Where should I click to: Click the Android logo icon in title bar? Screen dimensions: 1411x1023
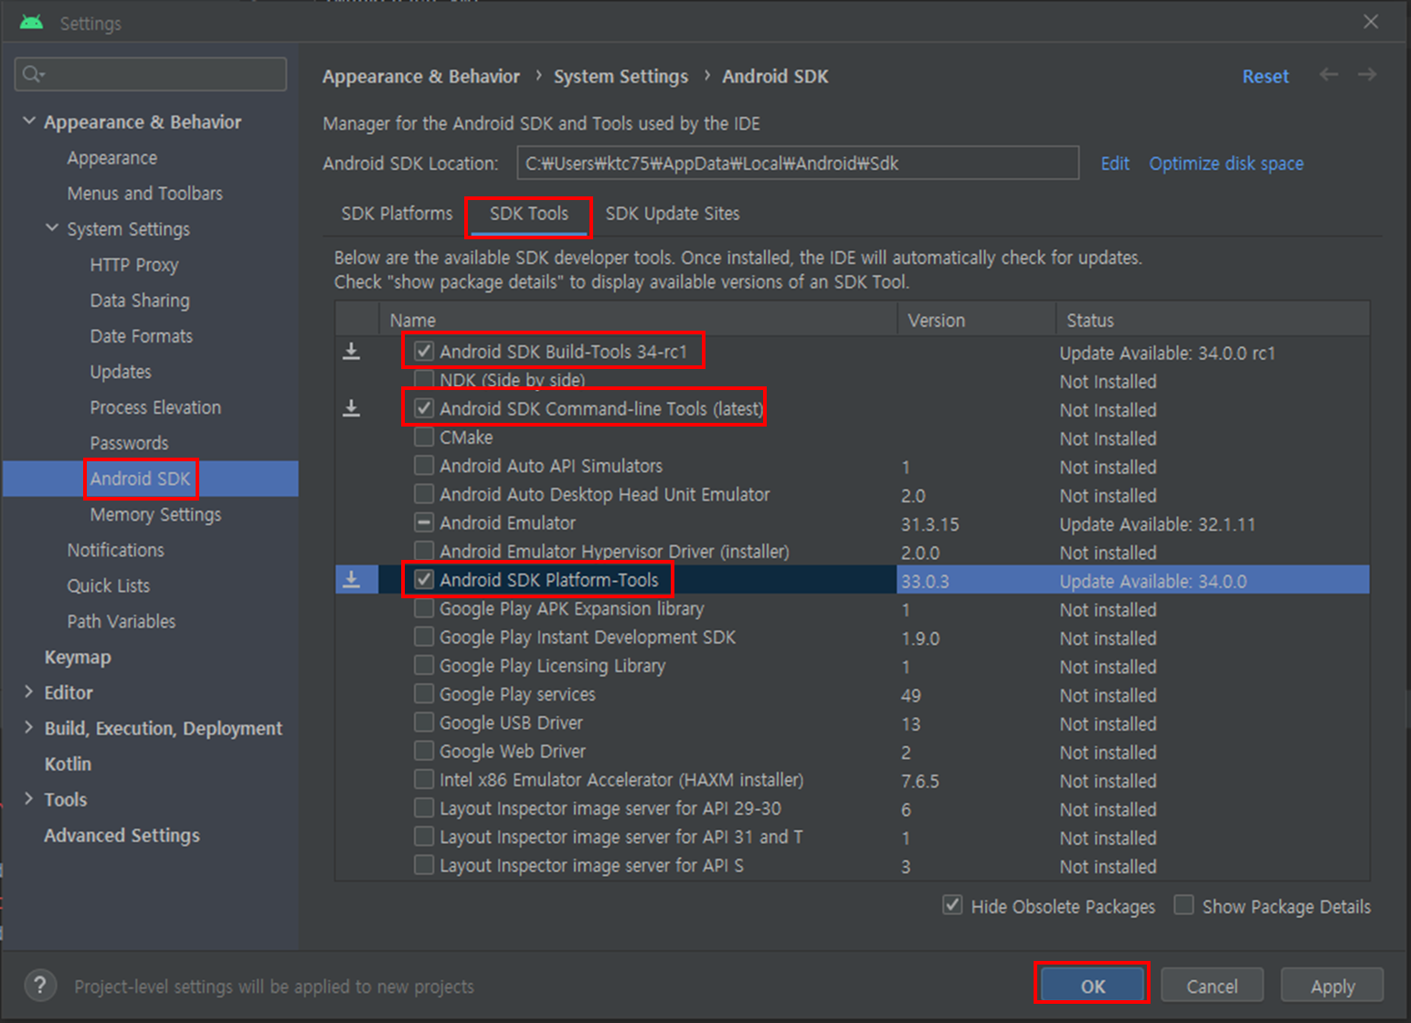[31, 22]
